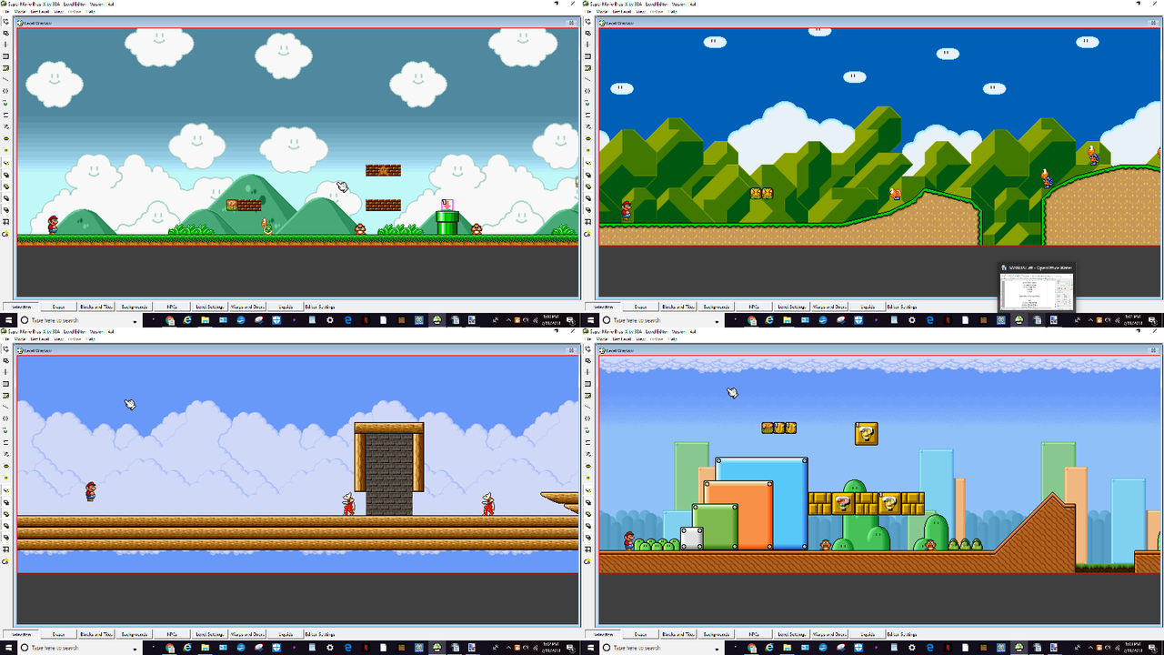
Task: Select orange block in colorful level
Action: (738, 515)
